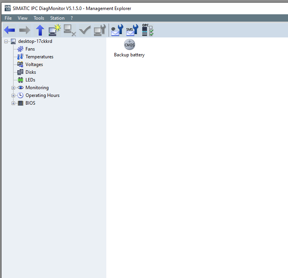Image resolution: width=288 pixels, height=278 pixels.
Task: Click the Fans snowflake icon
Action: (20, 49)
